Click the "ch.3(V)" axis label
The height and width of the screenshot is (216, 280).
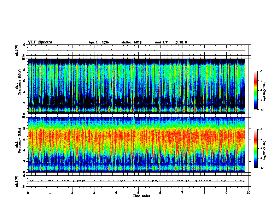[x=17, y=181]
